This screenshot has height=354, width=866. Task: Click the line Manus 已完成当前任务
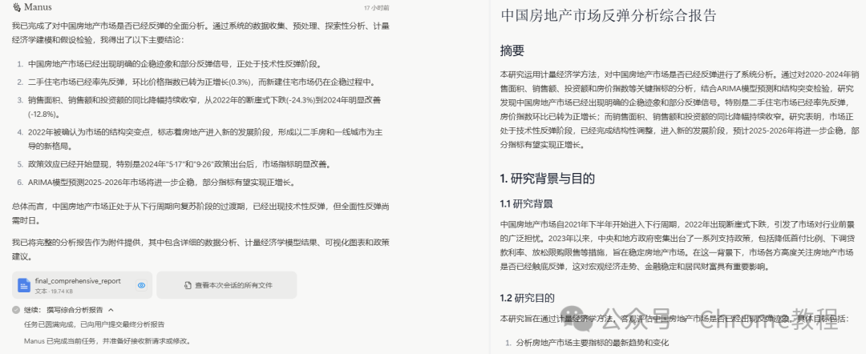pos(107,340)
